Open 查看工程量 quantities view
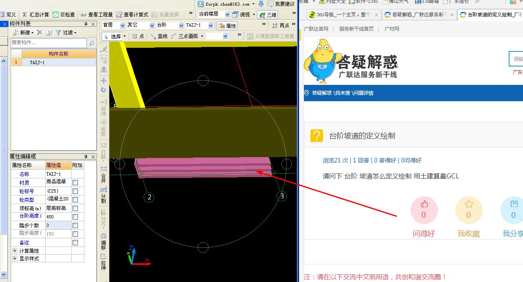The height and width of the screenshot is (282, 523). [x=97, y=14]
